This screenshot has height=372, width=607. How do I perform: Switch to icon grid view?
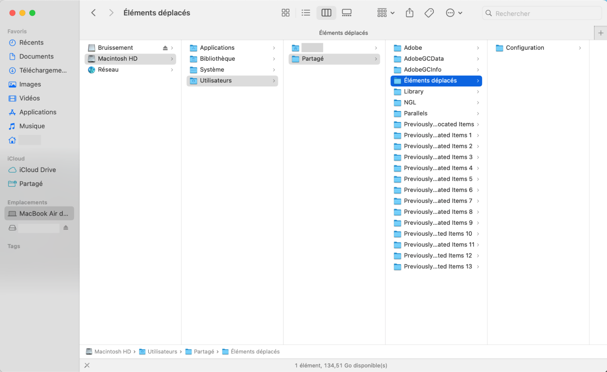pyautogui.click(x=285, y=13)
